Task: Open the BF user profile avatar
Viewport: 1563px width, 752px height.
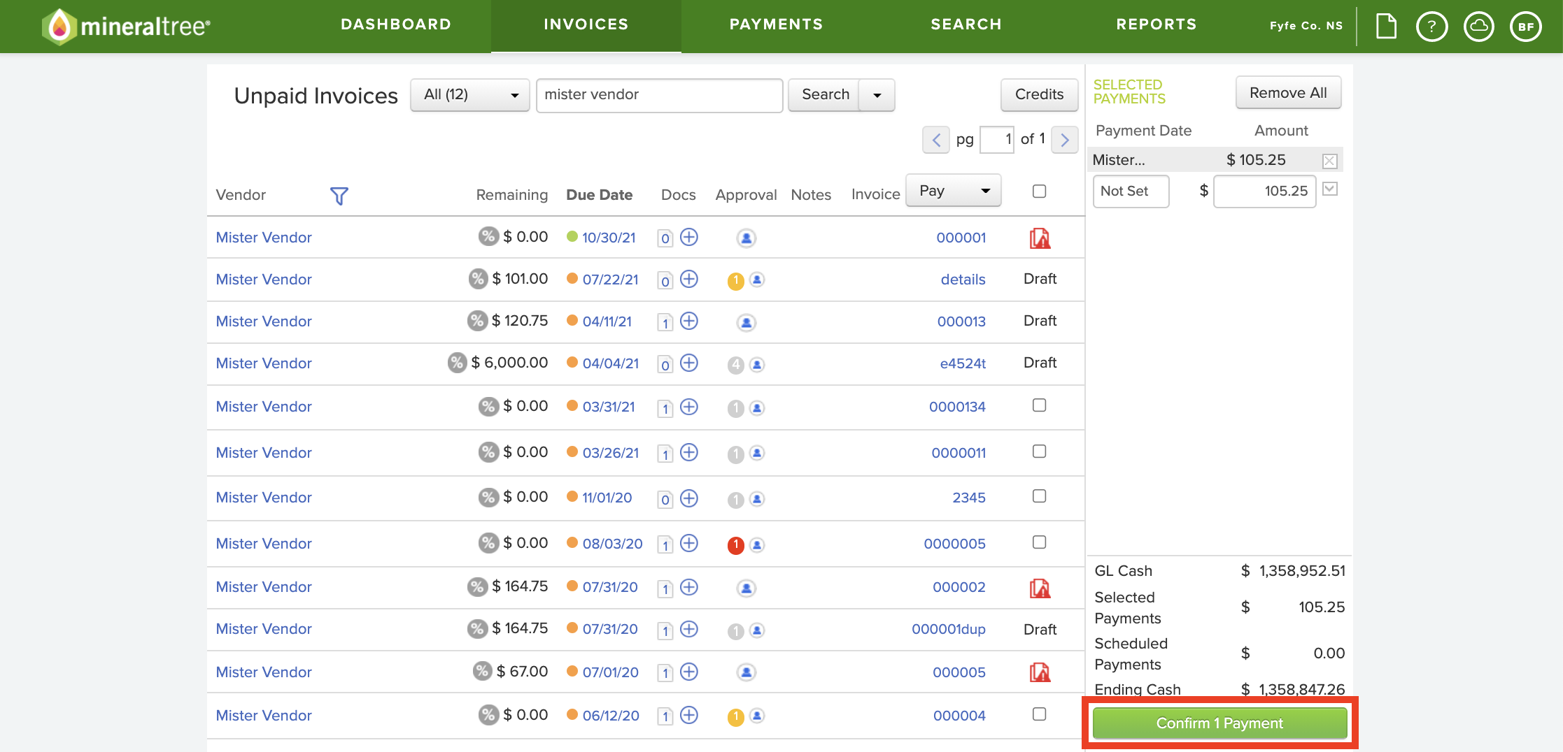Action: coord(1526,27)
